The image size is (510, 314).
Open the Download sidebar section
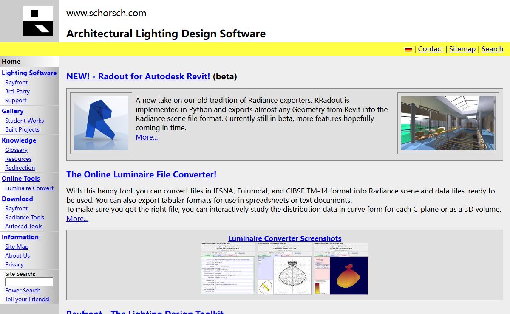click(17, 199)
